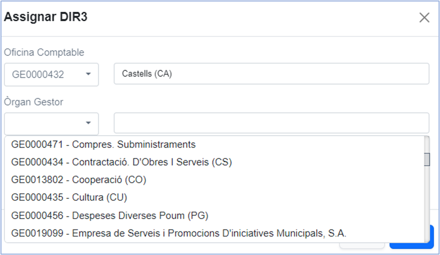Click the Oficina Comptable label
This screenshot has width=440, height=255.
point(44,52)
